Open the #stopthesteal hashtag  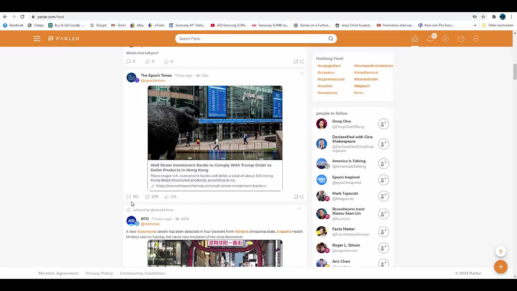[366, 72]
